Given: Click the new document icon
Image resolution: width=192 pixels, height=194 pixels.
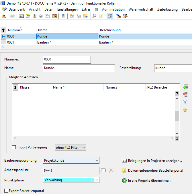Looking at the screenshot, I should click(72, 16).
